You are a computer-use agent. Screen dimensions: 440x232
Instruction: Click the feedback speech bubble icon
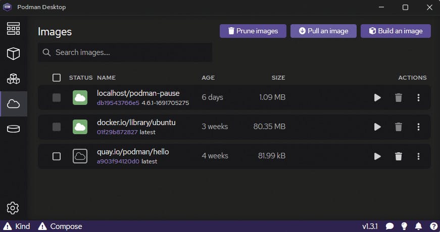pos(389,226)
